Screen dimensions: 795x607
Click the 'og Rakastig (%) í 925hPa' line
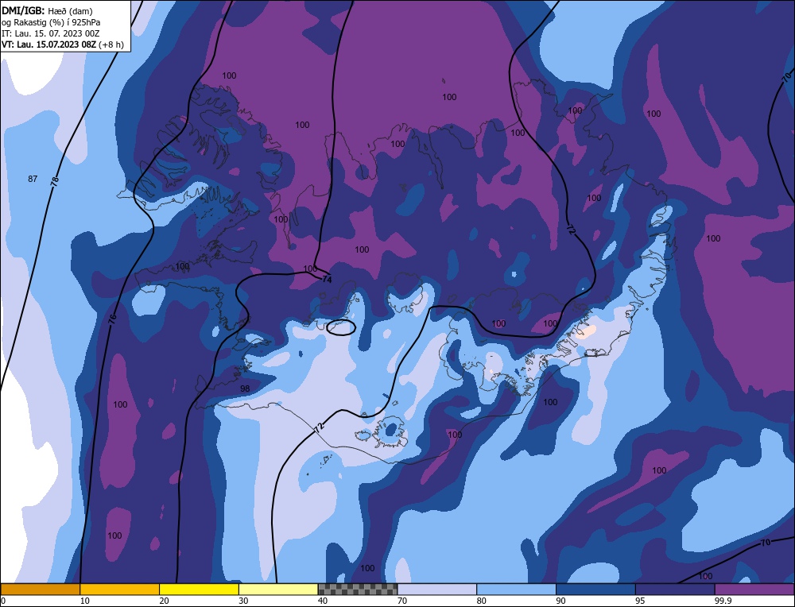[51, 22]
